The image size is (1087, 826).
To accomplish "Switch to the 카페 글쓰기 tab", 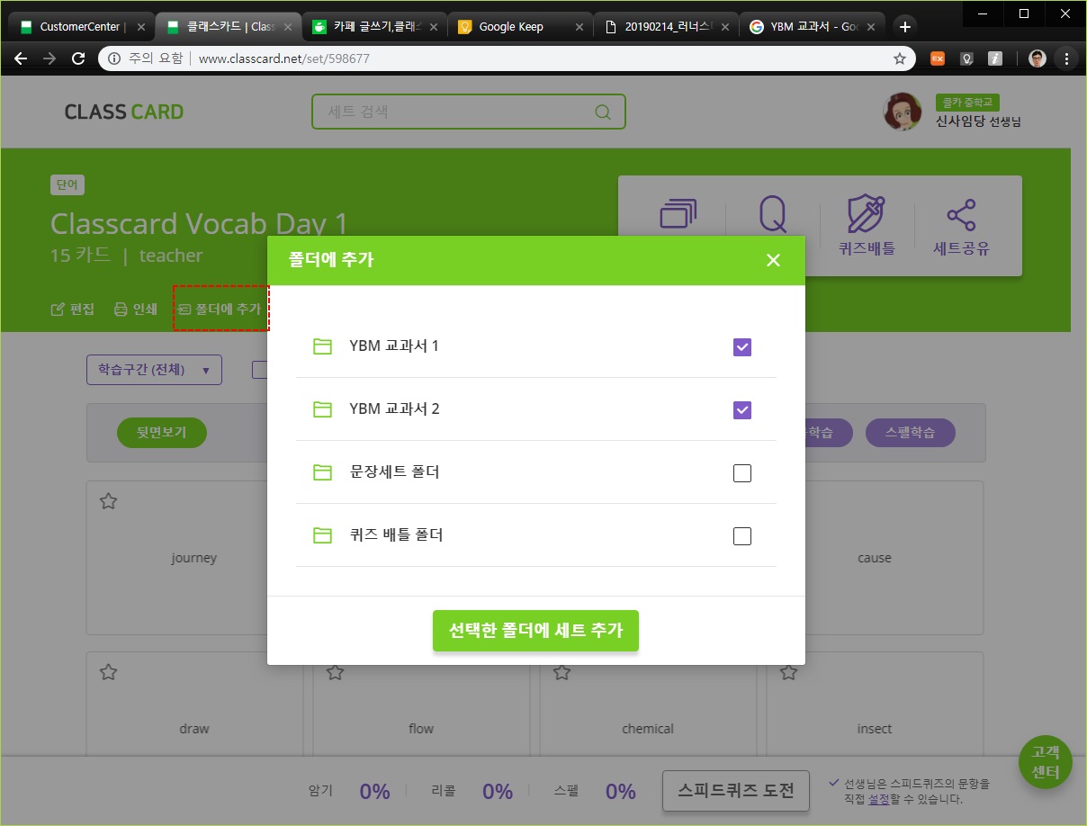I will (x=373, y=27).
